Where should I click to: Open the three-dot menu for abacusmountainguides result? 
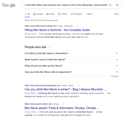(78, 85)
